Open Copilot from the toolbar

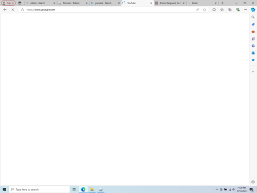[253, 10]
